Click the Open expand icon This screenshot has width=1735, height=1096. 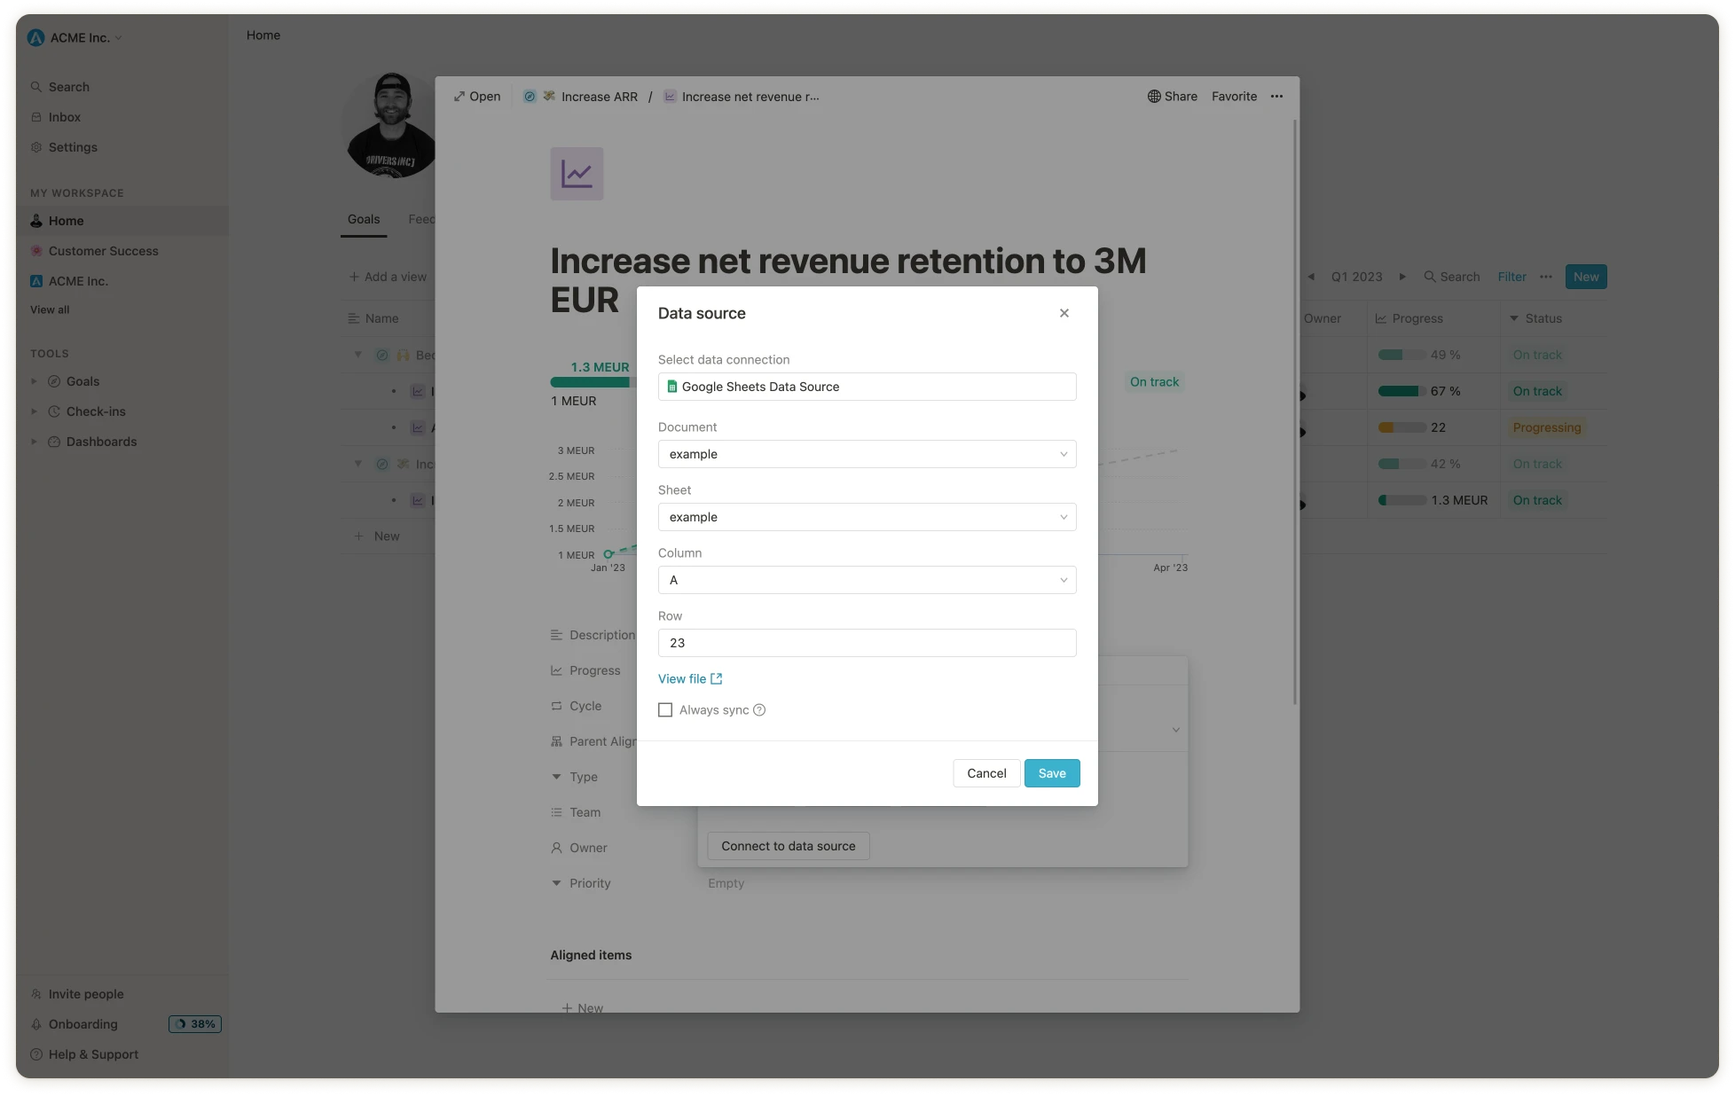coord(459,97)
